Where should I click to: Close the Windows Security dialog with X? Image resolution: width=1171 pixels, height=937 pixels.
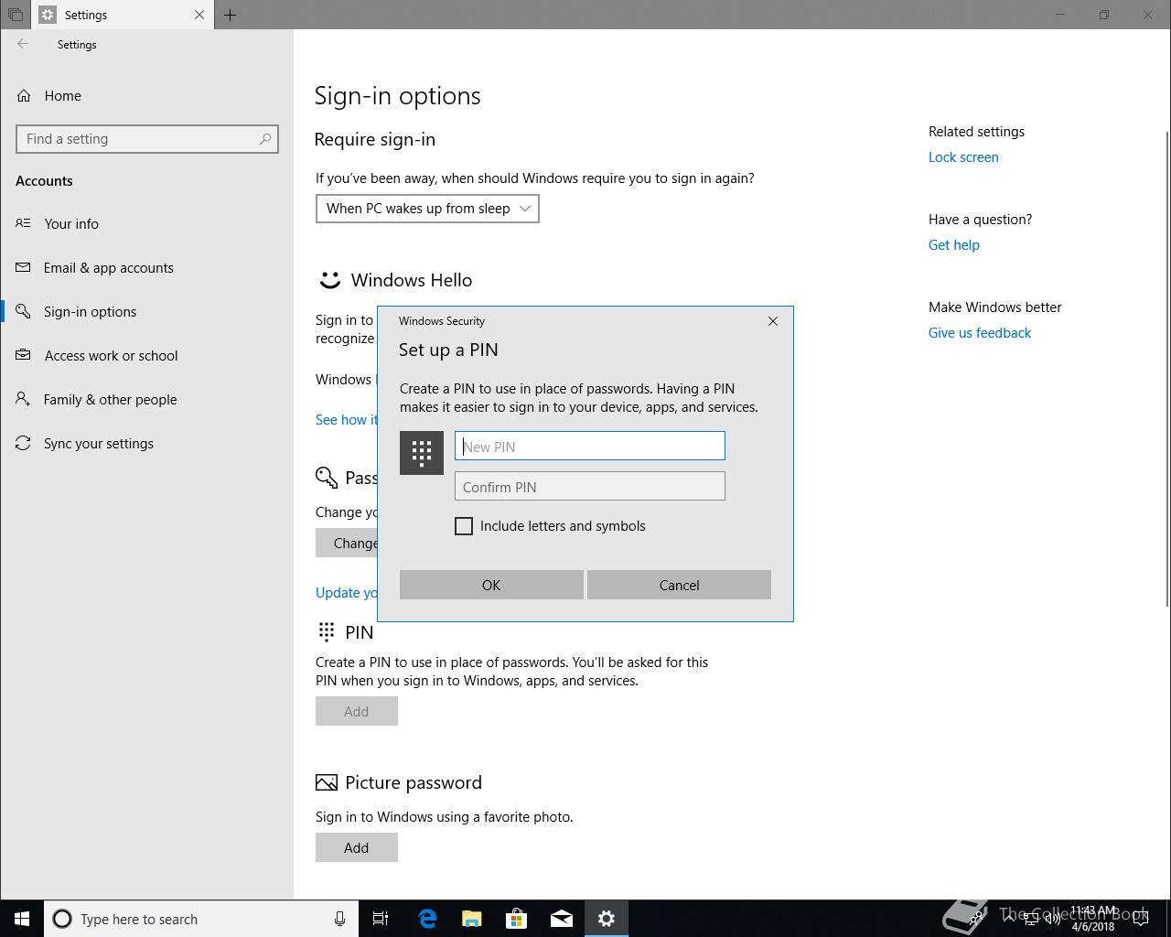coord(773,321)
